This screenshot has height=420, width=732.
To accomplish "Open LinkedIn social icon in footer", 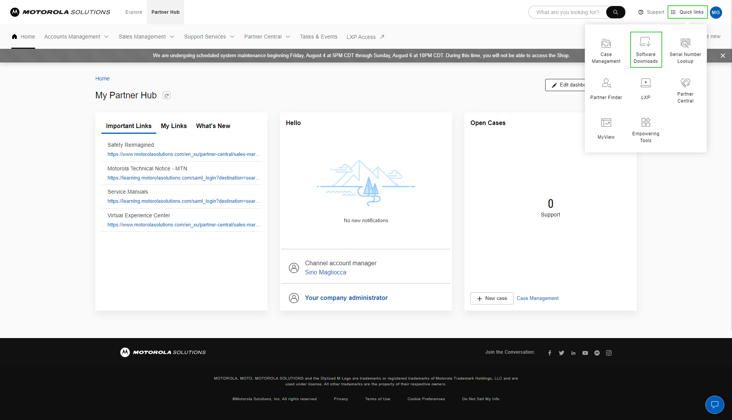I will [x=573, y=353].
